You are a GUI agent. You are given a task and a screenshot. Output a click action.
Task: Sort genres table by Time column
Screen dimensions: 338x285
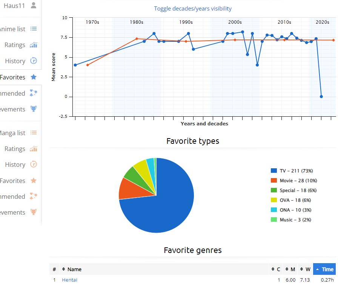coord(324,269)
